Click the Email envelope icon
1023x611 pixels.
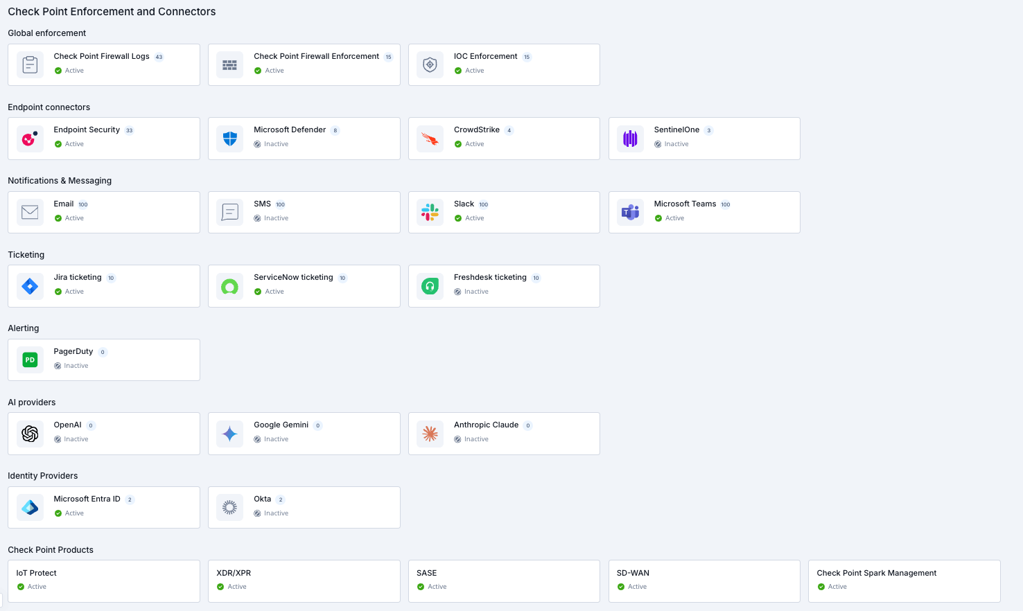click(x=30, y=212)
